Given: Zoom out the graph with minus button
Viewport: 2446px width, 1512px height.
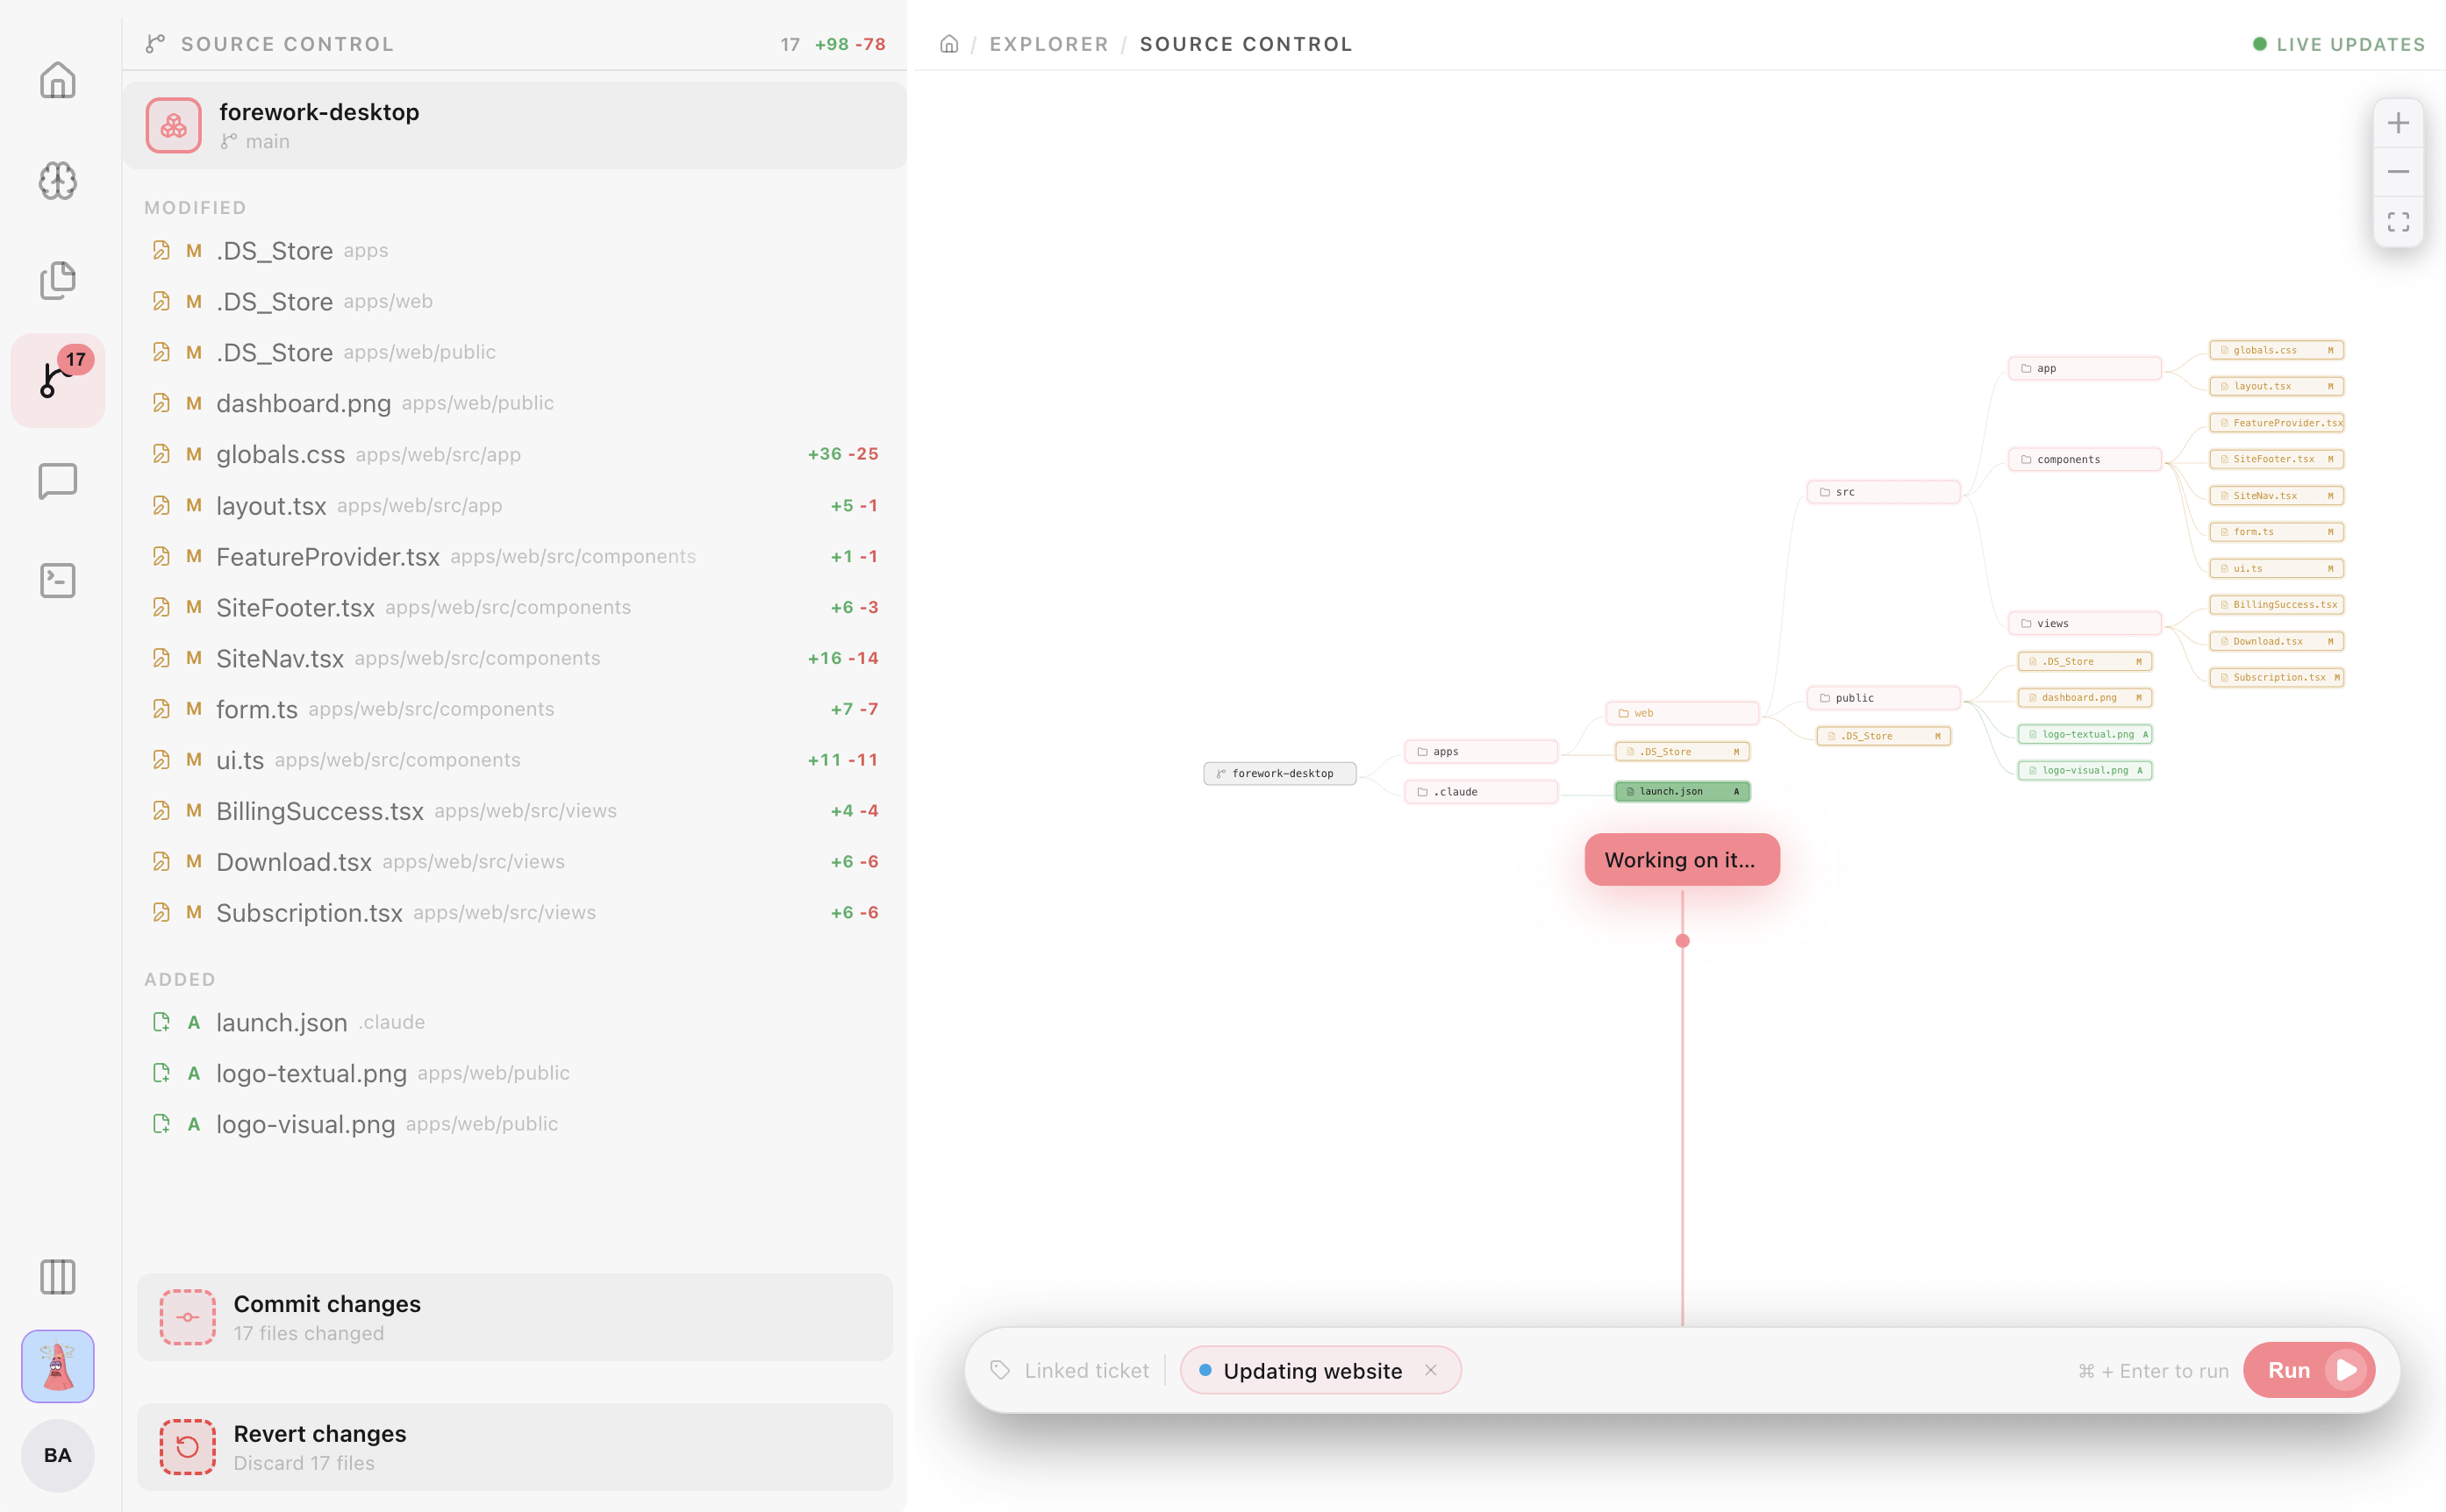Looking at the screenshot, I should point(2398,172).
